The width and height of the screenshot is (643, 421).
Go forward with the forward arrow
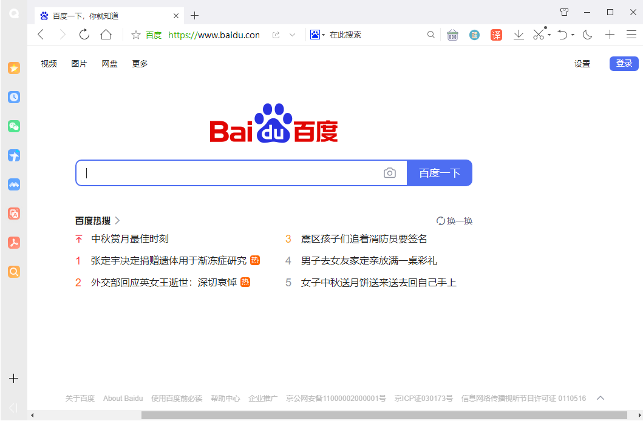pyautogui.click(x=63, y=35)
